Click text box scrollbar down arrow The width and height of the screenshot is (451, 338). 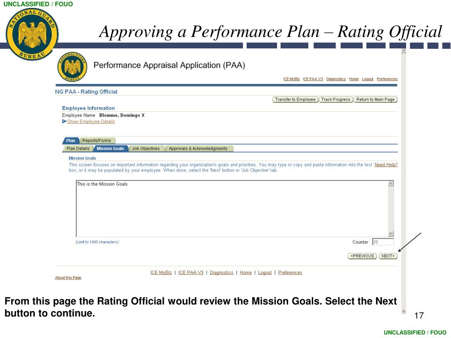coord(391,234)
